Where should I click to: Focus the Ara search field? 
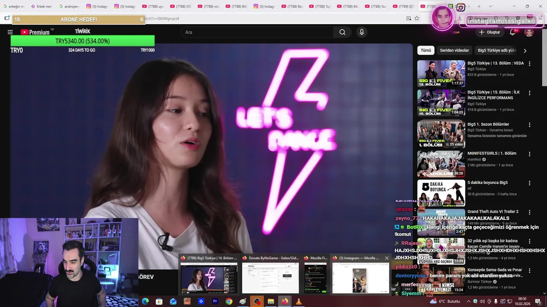(258, 32)
